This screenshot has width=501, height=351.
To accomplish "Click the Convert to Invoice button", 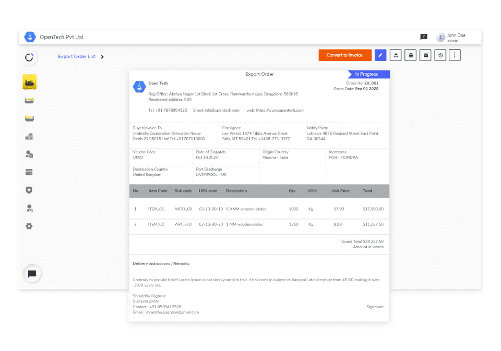I will pyautogui.click(x=345, y=55).
